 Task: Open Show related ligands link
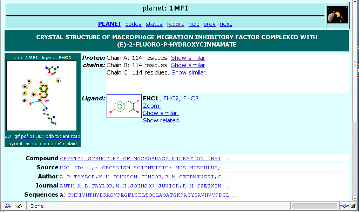(162, 120)
